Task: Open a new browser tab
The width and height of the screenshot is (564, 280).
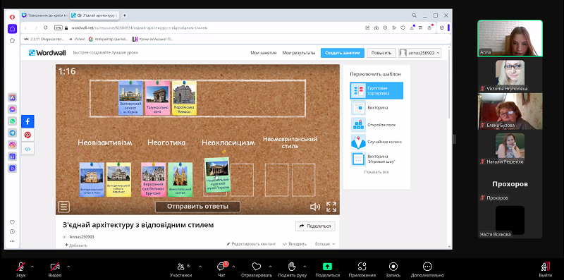Action: click(125, 16)
